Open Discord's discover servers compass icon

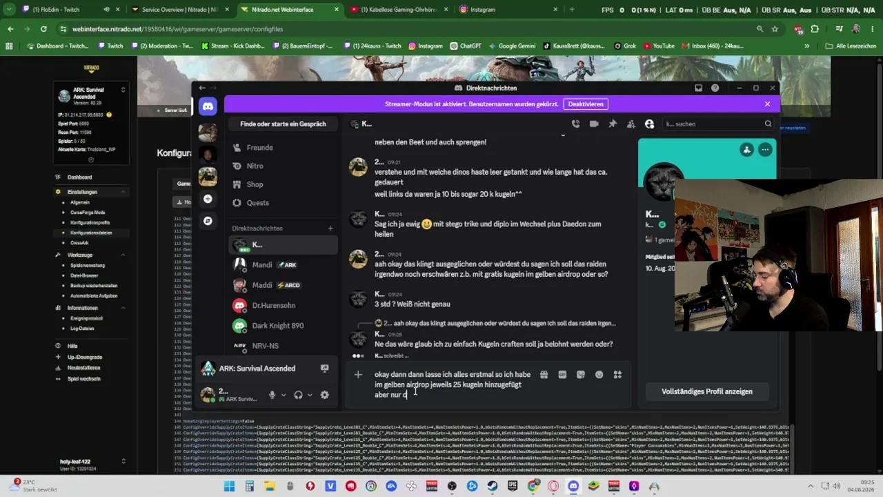tap(208, 221)
